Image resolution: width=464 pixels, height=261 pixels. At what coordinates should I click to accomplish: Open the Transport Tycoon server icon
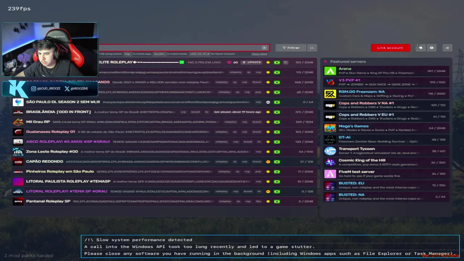[x=330, y=151]
